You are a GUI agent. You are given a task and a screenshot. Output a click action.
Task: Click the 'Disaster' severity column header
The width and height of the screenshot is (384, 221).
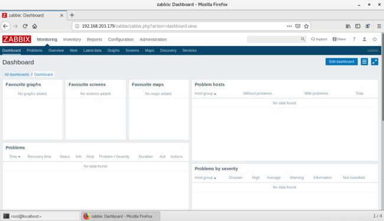pyautogui.click(x=236, y=178)
